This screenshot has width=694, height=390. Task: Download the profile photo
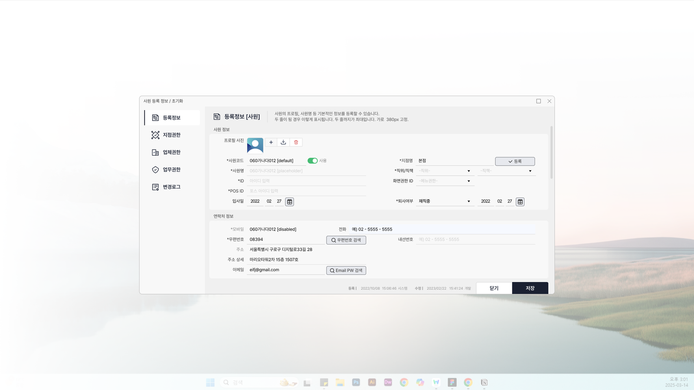pyautogui.click(x=283, y=142)
